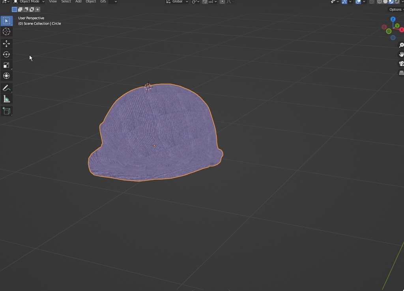Set selection mode to Invert
The image size is (404, 291).
coord(32,9)
